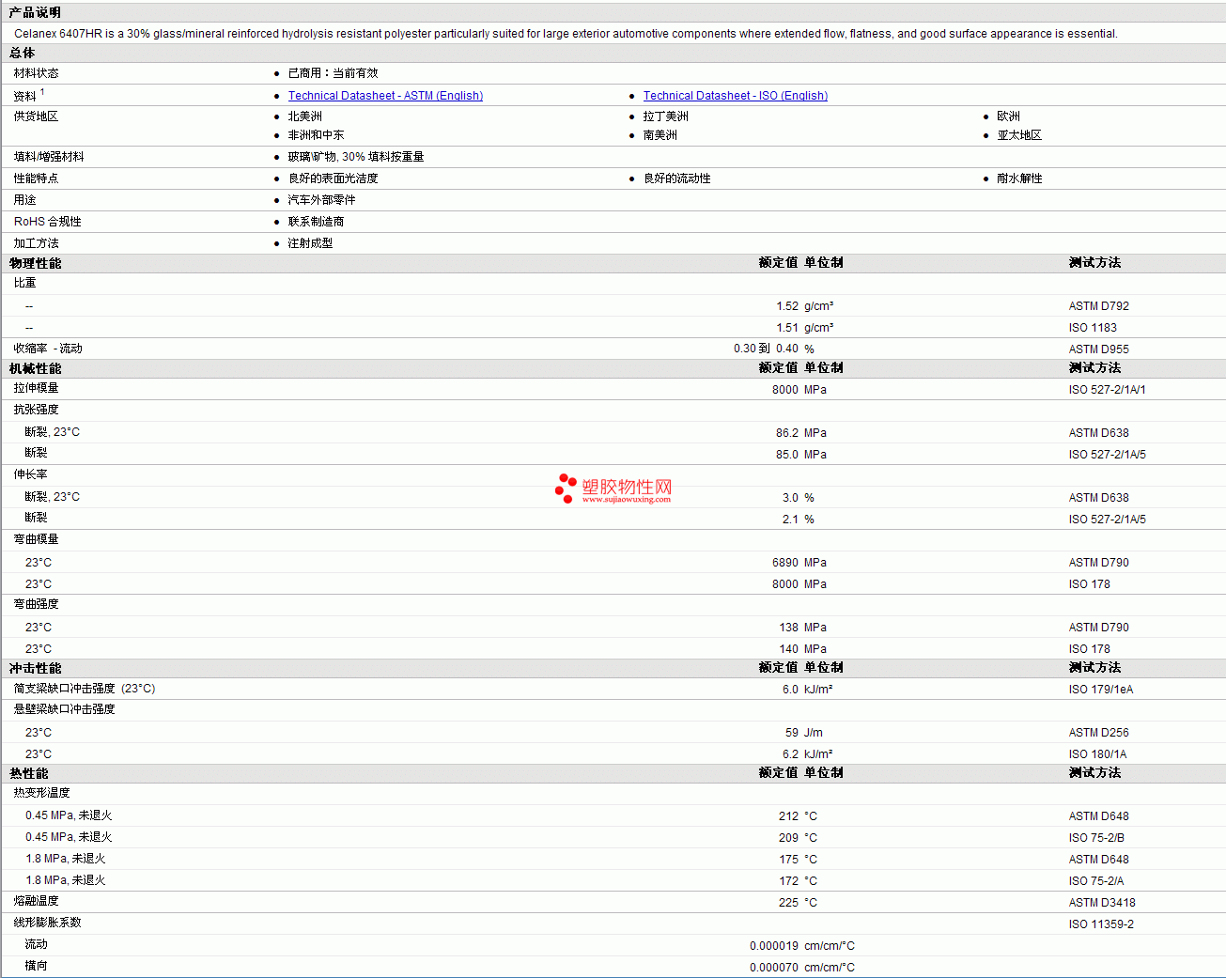
Task: Click the ISO 1183 test method
Action: (x=1093, y=328)
